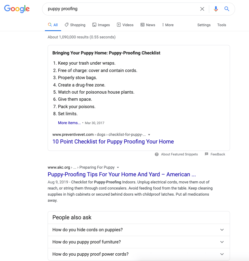Expand "How do you puppy proof furniture?"
This screenshot has height=261, width=249.
(x=139, y=242)
